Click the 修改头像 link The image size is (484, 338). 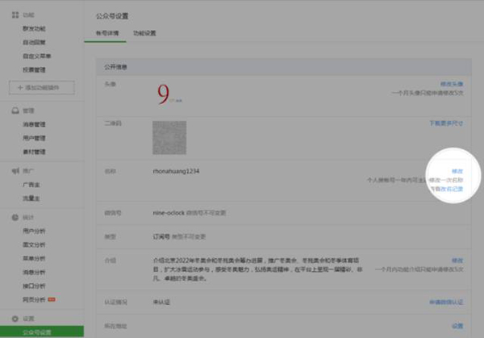451,84
